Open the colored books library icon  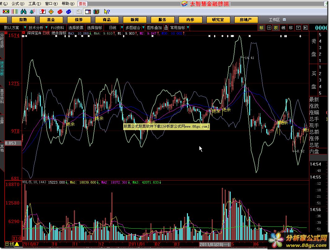96,11
